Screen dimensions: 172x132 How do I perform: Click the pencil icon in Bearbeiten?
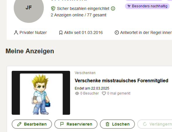click(19, 124)
